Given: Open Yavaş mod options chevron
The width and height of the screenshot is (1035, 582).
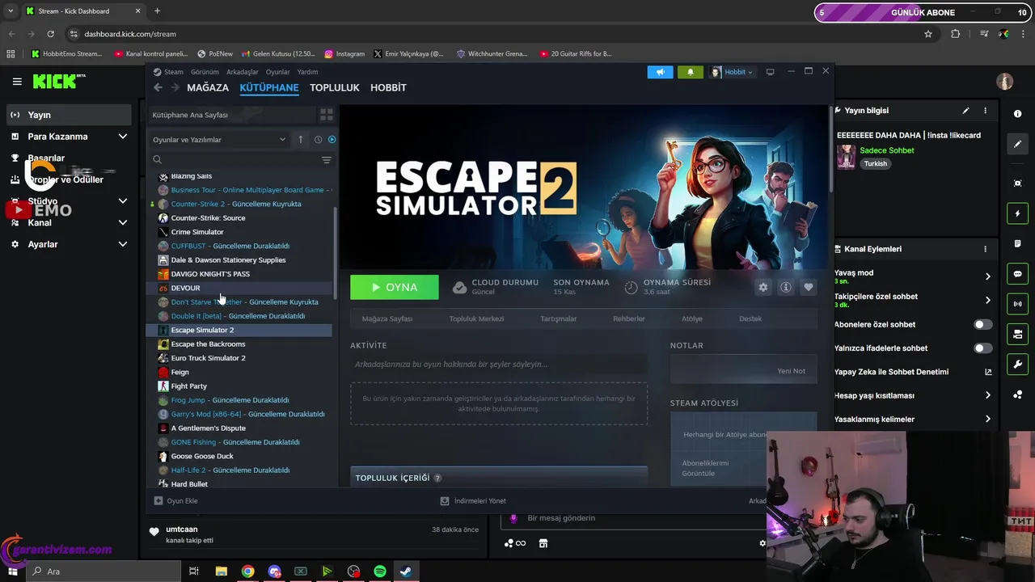Looking at the screenshot, I should point(987,276).
